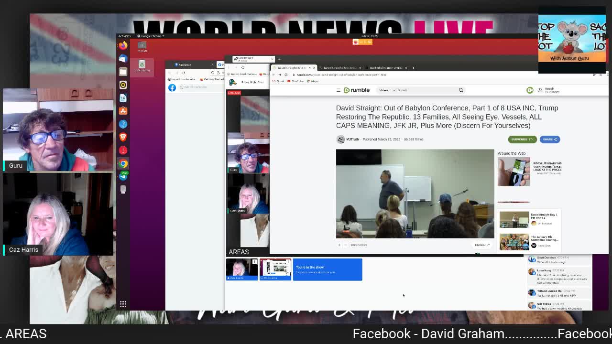This screenshot has height=344, width=612.
Task: Click the blue Share button
Action: pos(550,140)
